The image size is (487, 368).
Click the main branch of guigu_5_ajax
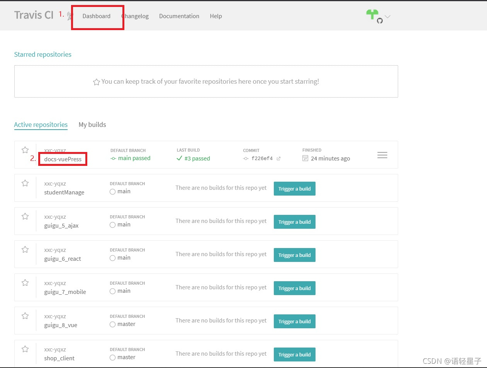tap(120, 225)
